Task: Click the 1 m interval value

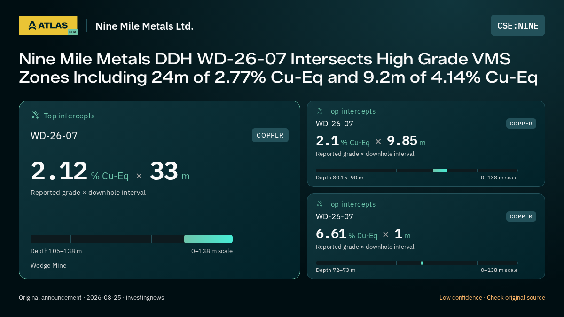Action: (402, 234)
